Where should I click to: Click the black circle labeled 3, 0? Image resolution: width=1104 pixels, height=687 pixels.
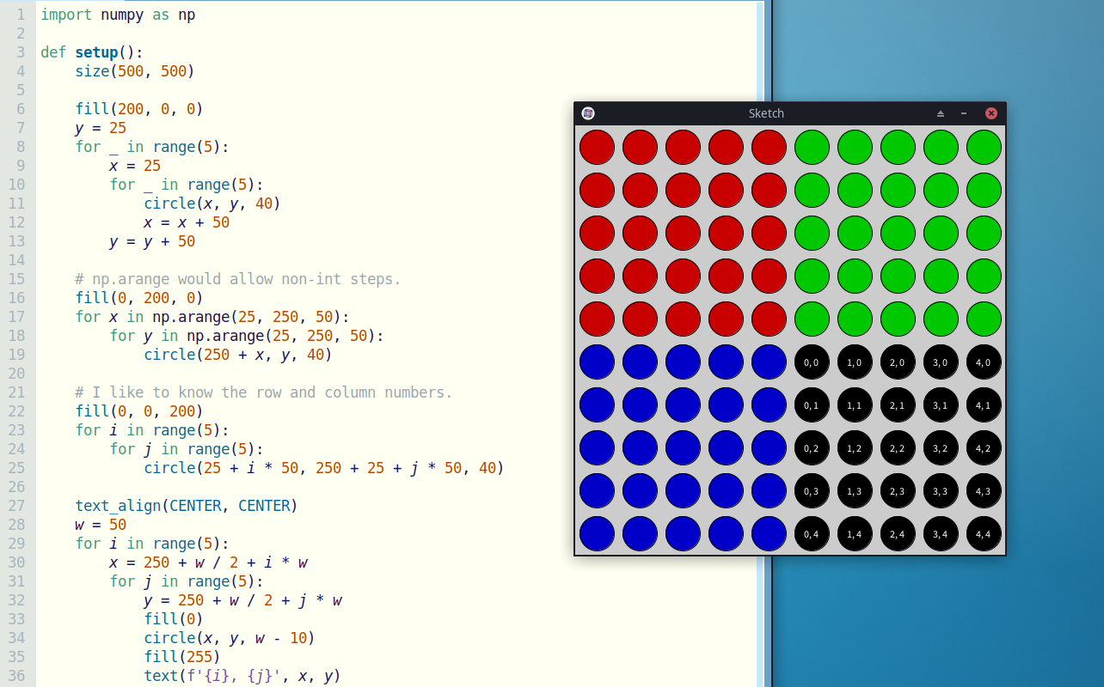click(x=941, y=362)
